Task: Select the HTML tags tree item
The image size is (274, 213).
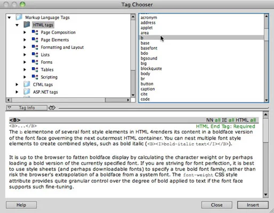Action: 43,25
